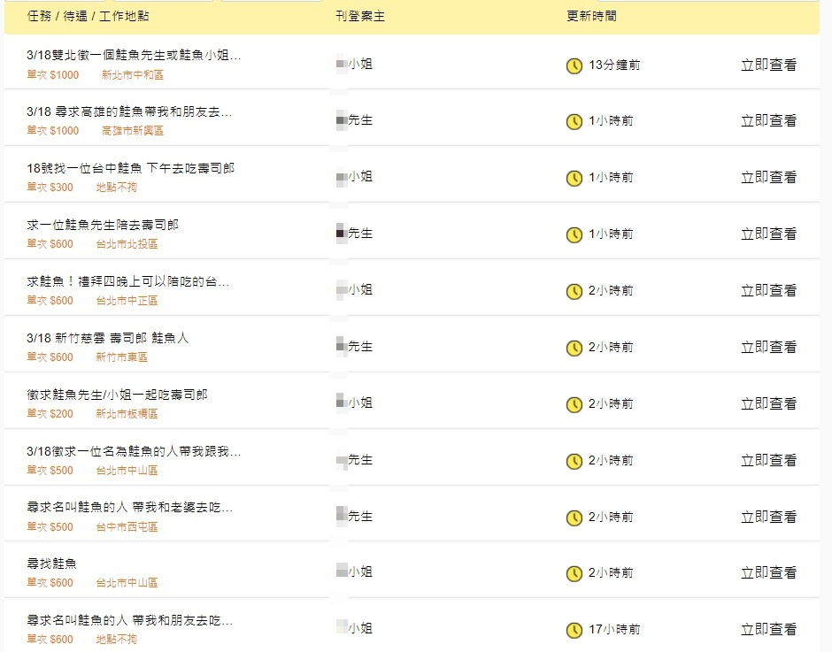Select the title 尋求名叫鮭魚的人 帶我和老婆去吃
Viewport: 832px width, 652px height.
[129, 507]
